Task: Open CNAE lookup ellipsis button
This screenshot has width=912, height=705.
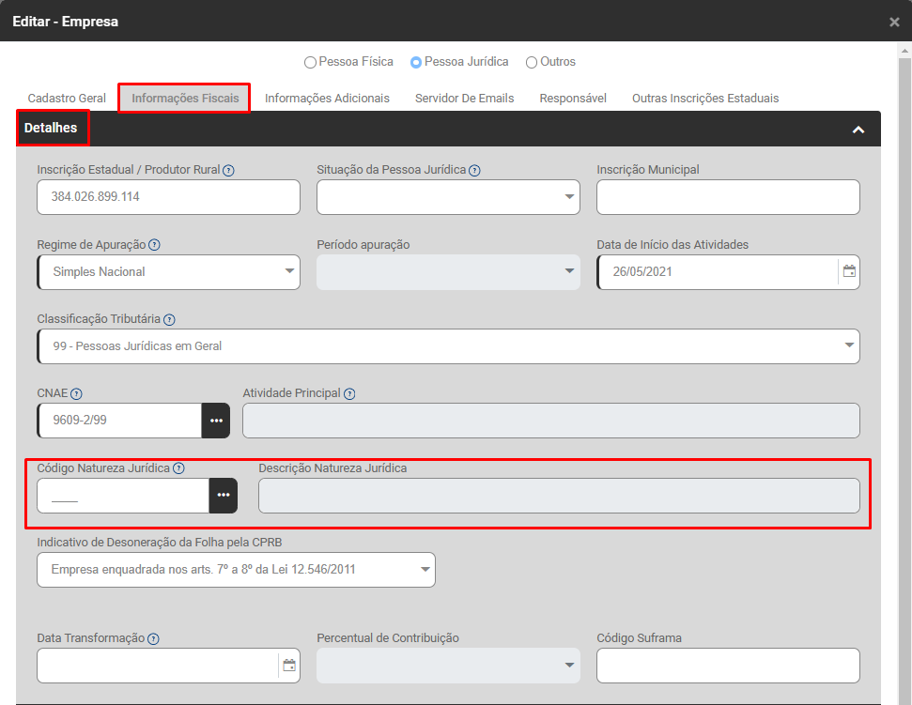Action: (216, 421)
